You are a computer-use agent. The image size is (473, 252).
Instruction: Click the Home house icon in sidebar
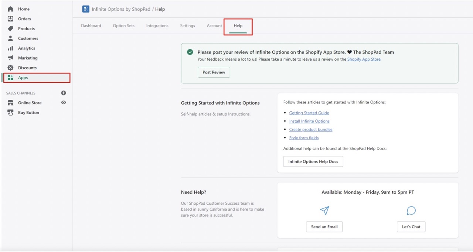pos(10,9)
